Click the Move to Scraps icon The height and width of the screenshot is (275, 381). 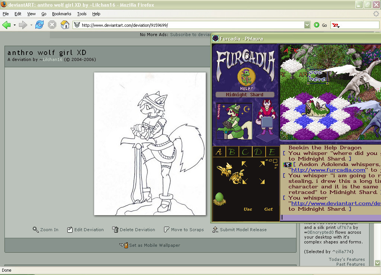[166, 229]
